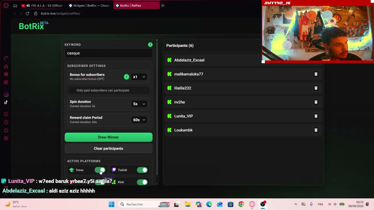Open the Windows Start menu
The width and height of the screenshot is (374, 210).
pyautogui.click(x=111, y=204)
